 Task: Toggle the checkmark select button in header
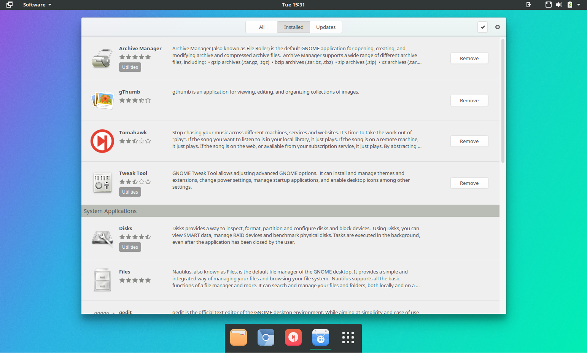click(x=483, y=27)
